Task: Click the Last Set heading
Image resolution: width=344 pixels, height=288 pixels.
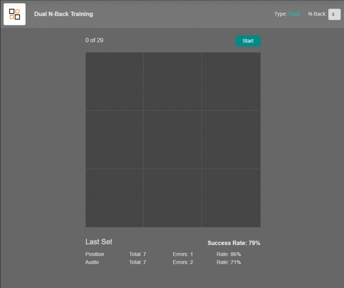Action: pos(99,242)
